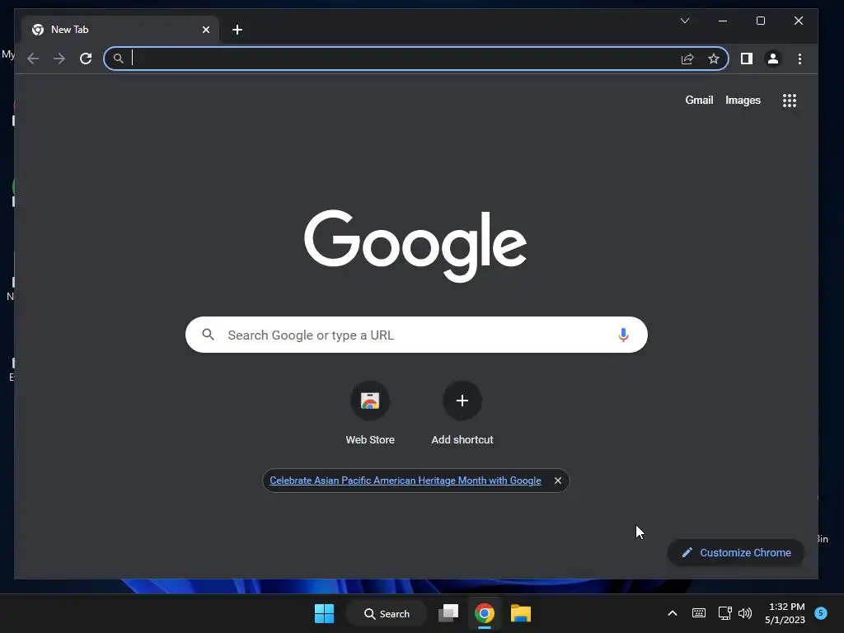This screenshot has height=633, width=844.
Task: Close the New Tab tab
Action: coord(206,30)
